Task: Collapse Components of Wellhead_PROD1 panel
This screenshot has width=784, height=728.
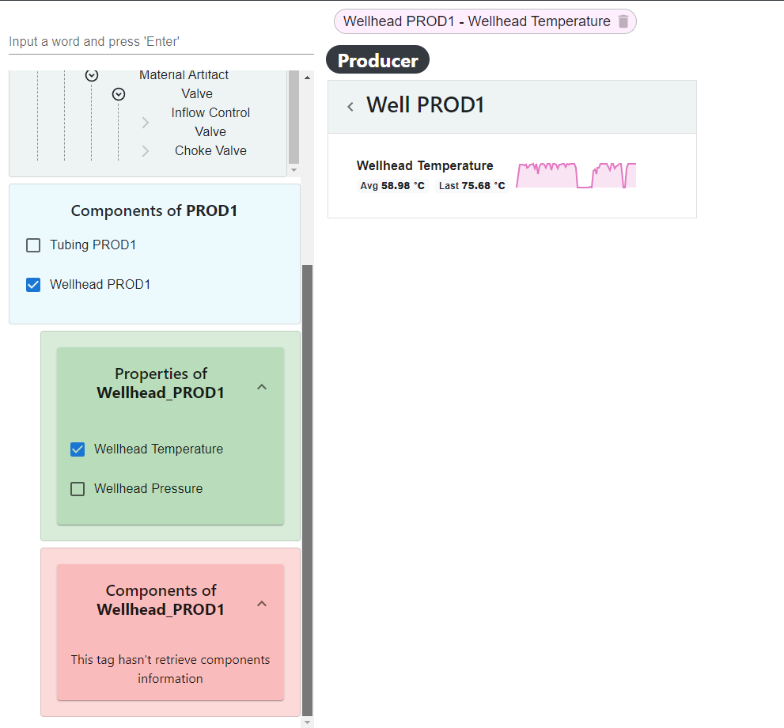Action: coord(262,604)
